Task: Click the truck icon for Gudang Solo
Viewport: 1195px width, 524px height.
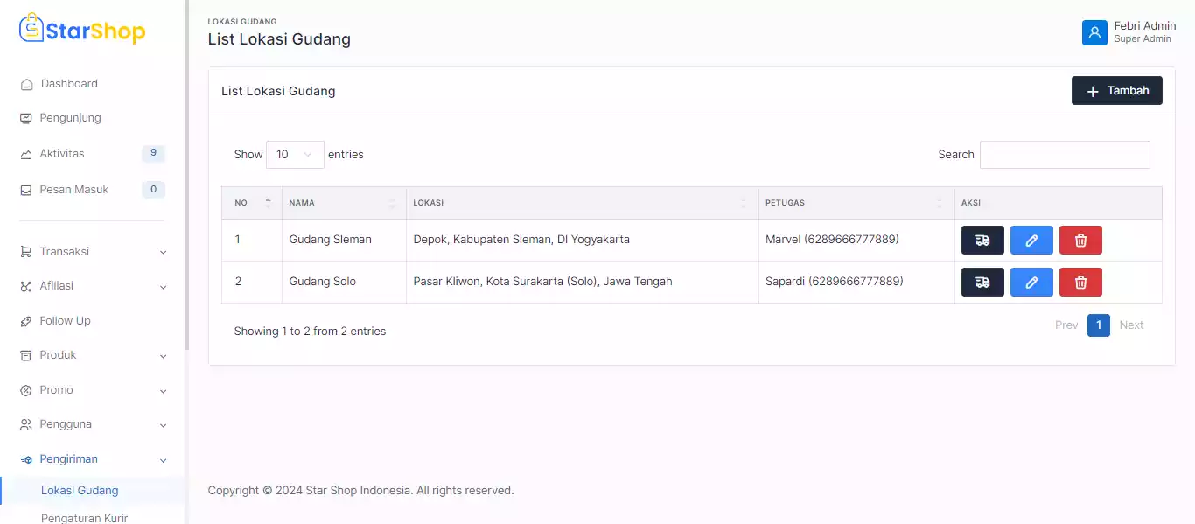Action: click(x=982, y=283)
